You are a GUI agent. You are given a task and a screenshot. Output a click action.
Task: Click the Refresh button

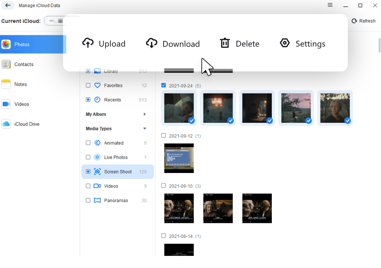[363, 21]
